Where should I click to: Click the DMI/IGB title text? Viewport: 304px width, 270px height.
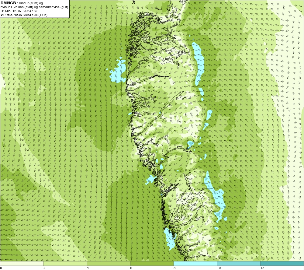coord(8,3)
